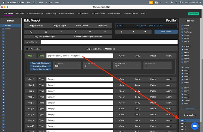Click the Save Preset button

click(166, 32)
